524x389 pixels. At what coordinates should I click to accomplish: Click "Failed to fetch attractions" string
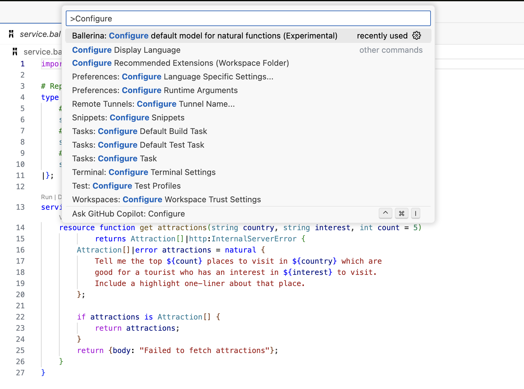[205, 351]
